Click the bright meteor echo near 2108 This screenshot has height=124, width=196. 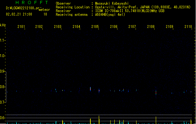click(156, 92)
